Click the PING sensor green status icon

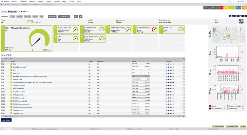tap(11, 64)
